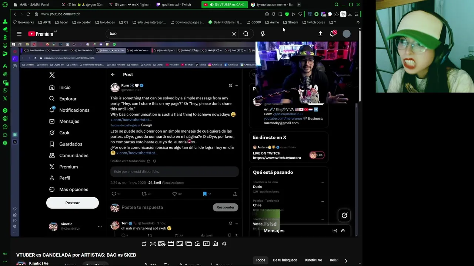The width and height of the screenshot is (474, 266).
Task: Open the browser downloads icon
Action: click(x=350, y=14)
